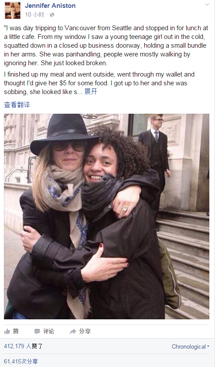
Task: Click the 查看翻译 translation link
Action: pos(17,105)
